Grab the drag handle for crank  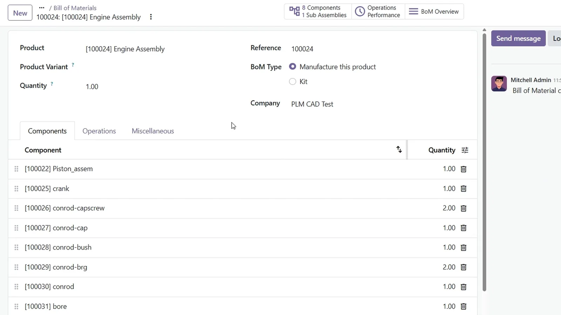click(16, 189)
